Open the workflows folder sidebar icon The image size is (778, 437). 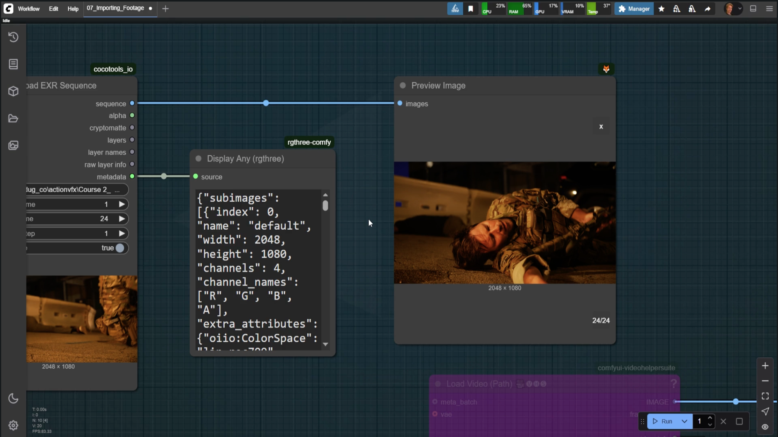13,118
